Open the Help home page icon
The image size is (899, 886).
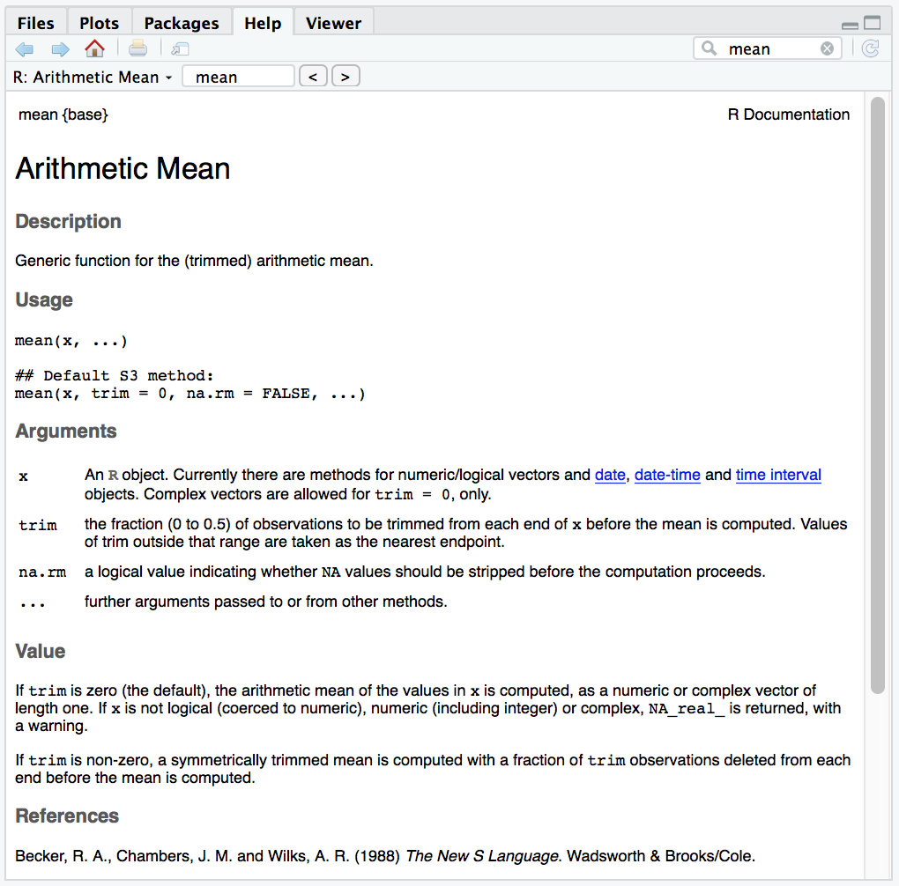tap(94, 49)
